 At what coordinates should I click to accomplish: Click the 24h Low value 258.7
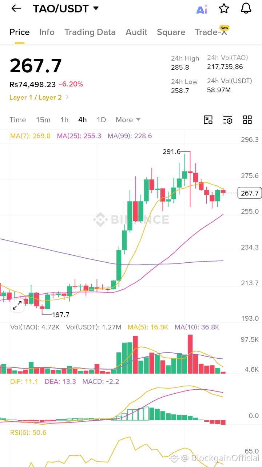point(180,90)
